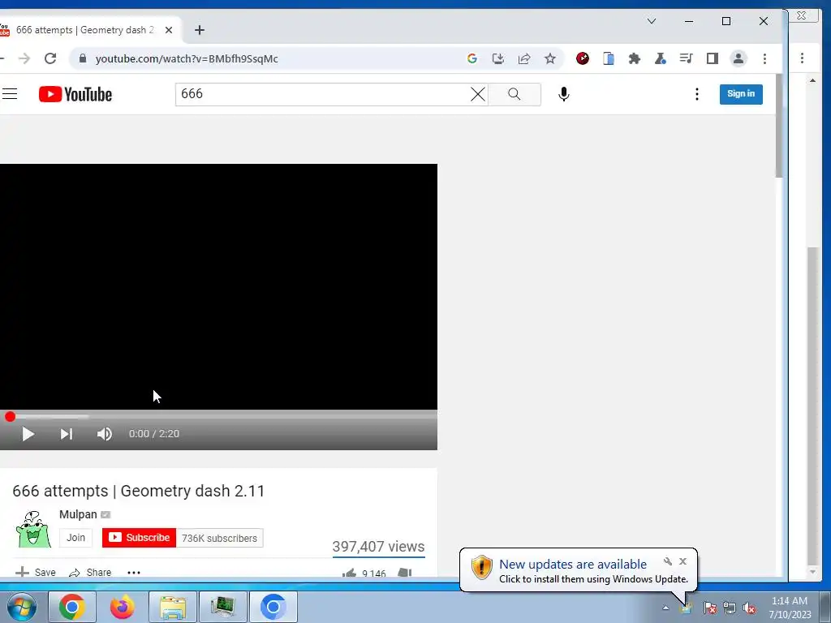Open more actions ellipsis below video
Screen dimensions: 831x623
point(134,572)
